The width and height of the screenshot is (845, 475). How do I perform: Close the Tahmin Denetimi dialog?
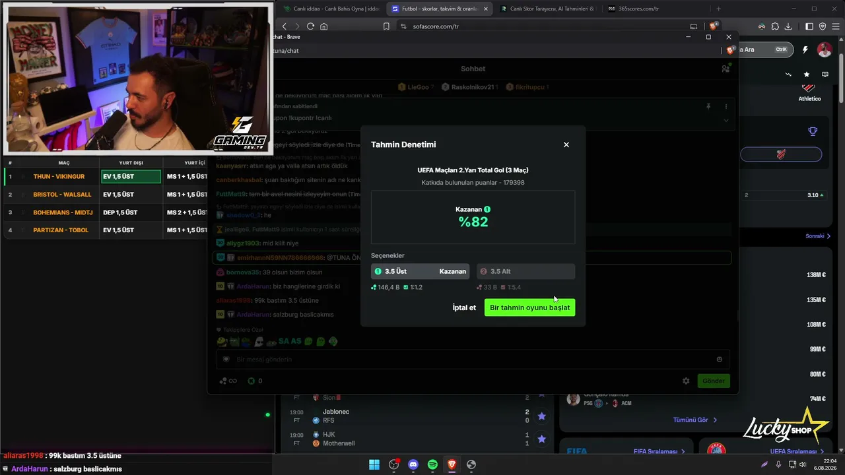click(566, 144)
